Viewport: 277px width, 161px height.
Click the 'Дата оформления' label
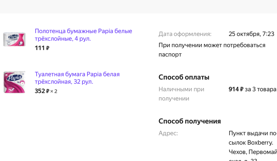[x=185, y=34]
